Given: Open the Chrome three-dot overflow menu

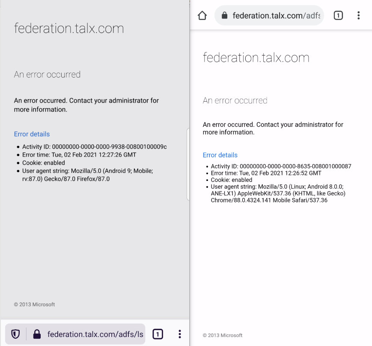Looking at the screenshot, I should coord(359,15).
